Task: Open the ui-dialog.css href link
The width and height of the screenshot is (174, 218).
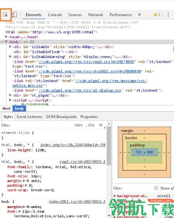Action: (80, 90)
